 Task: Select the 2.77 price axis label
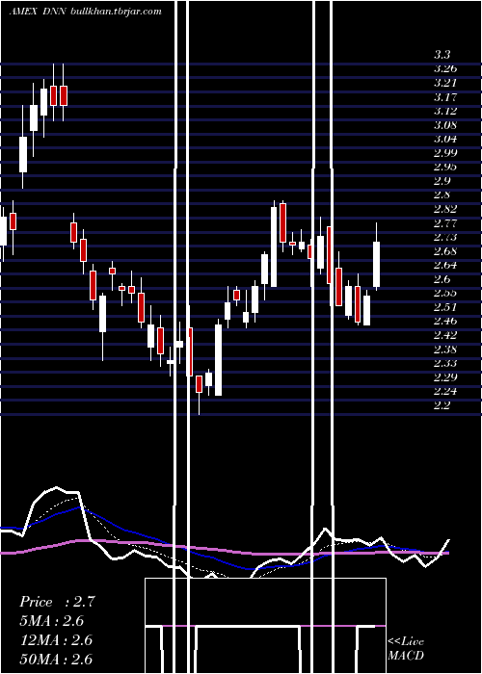[445, 223]
